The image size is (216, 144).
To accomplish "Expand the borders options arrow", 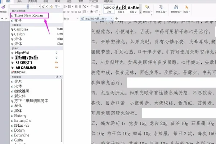I will (100, 12).
